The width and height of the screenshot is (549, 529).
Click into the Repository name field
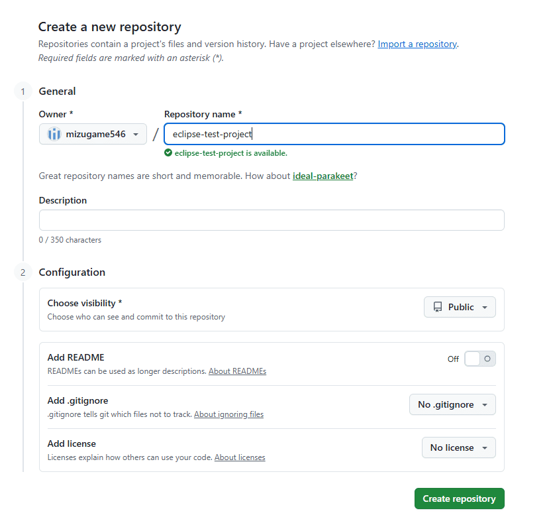coord(334,134)
